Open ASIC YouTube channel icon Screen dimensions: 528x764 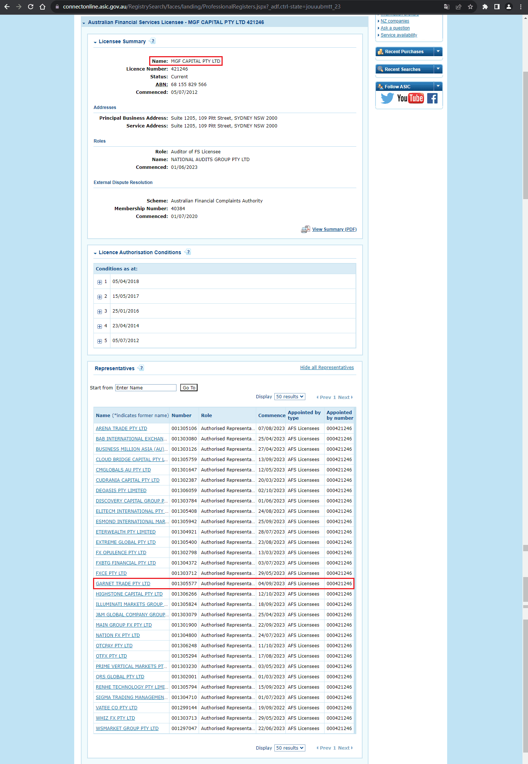(x=410, y=98)
